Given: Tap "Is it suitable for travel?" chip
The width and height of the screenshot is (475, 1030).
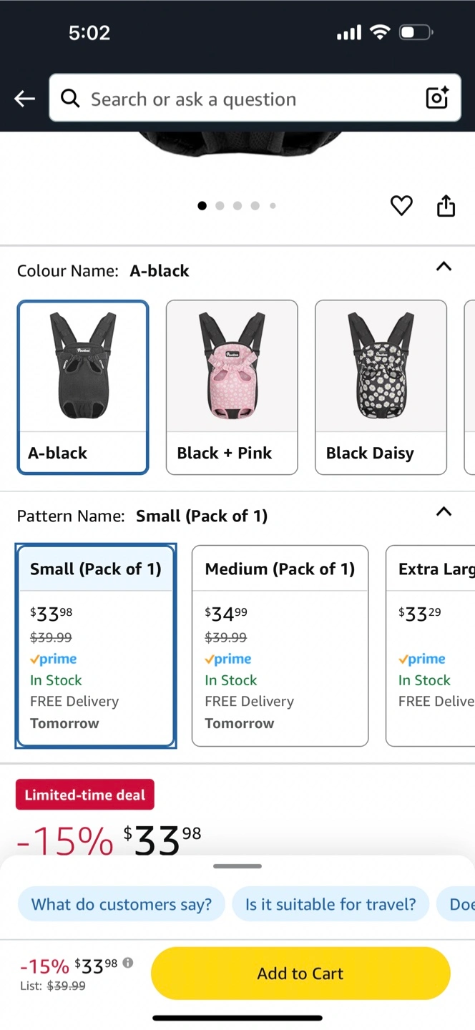Looking at the screenshot, I should [x=330, y=904].
